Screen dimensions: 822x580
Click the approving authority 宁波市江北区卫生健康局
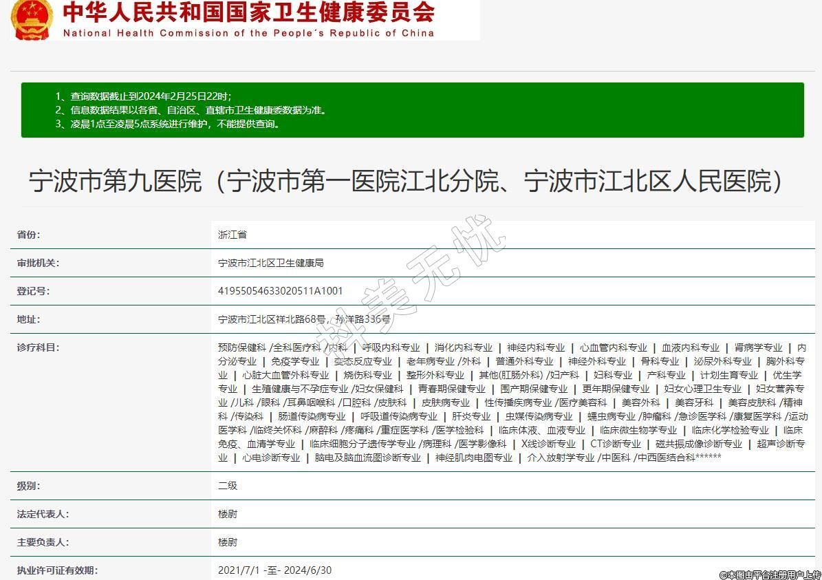[x=270, y=263]
